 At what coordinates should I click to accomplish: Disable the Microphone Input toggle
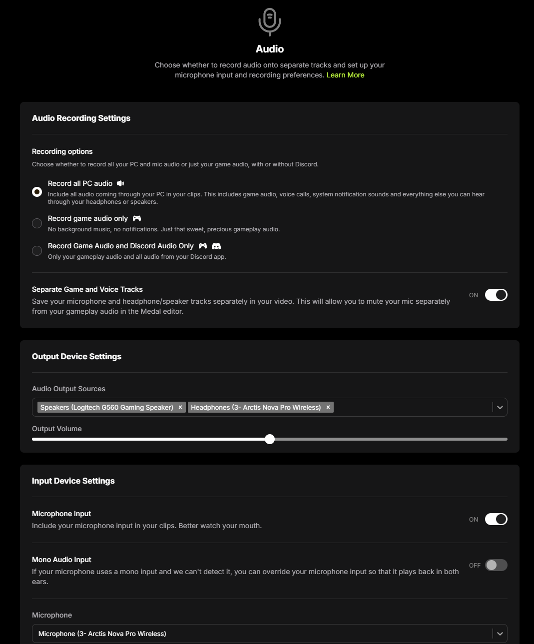pyautogui.click(x=496, y=519)
